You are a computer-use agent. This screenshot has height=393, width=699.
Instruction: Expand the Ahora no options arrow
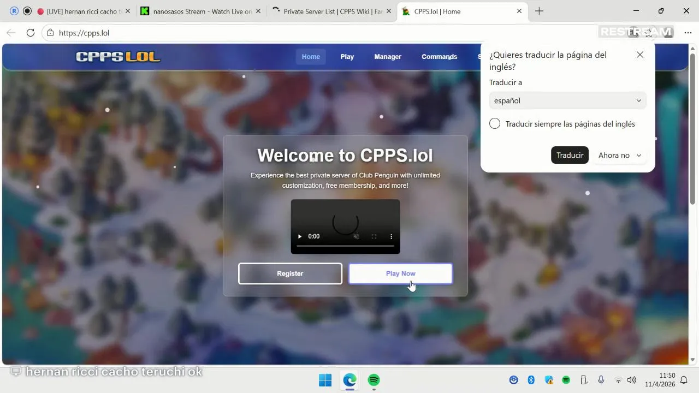tap(639, 156)
